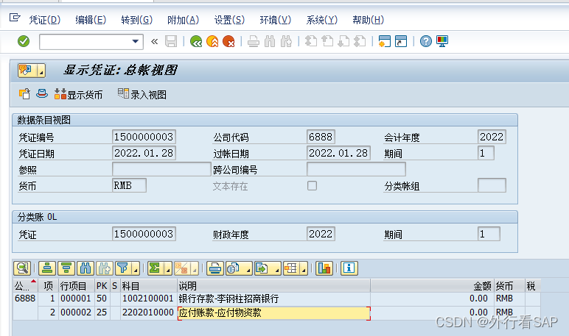Expand the services for object dropdown arrow
The image size is (569, 336).
point(41,71)
